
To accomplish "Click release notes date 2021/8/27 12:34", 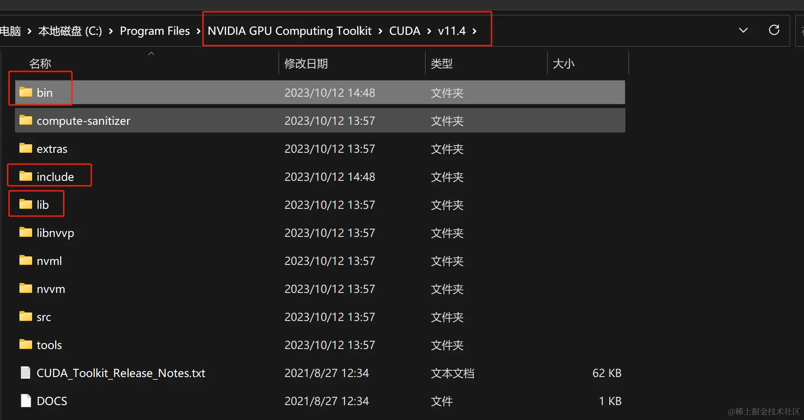I will [326, 373].
